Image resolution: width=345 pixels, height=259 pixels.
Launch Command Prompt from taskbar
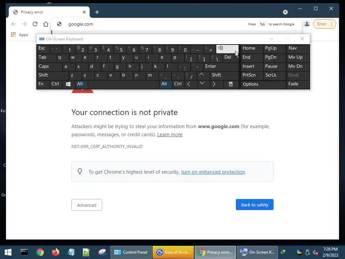(24, 252)
